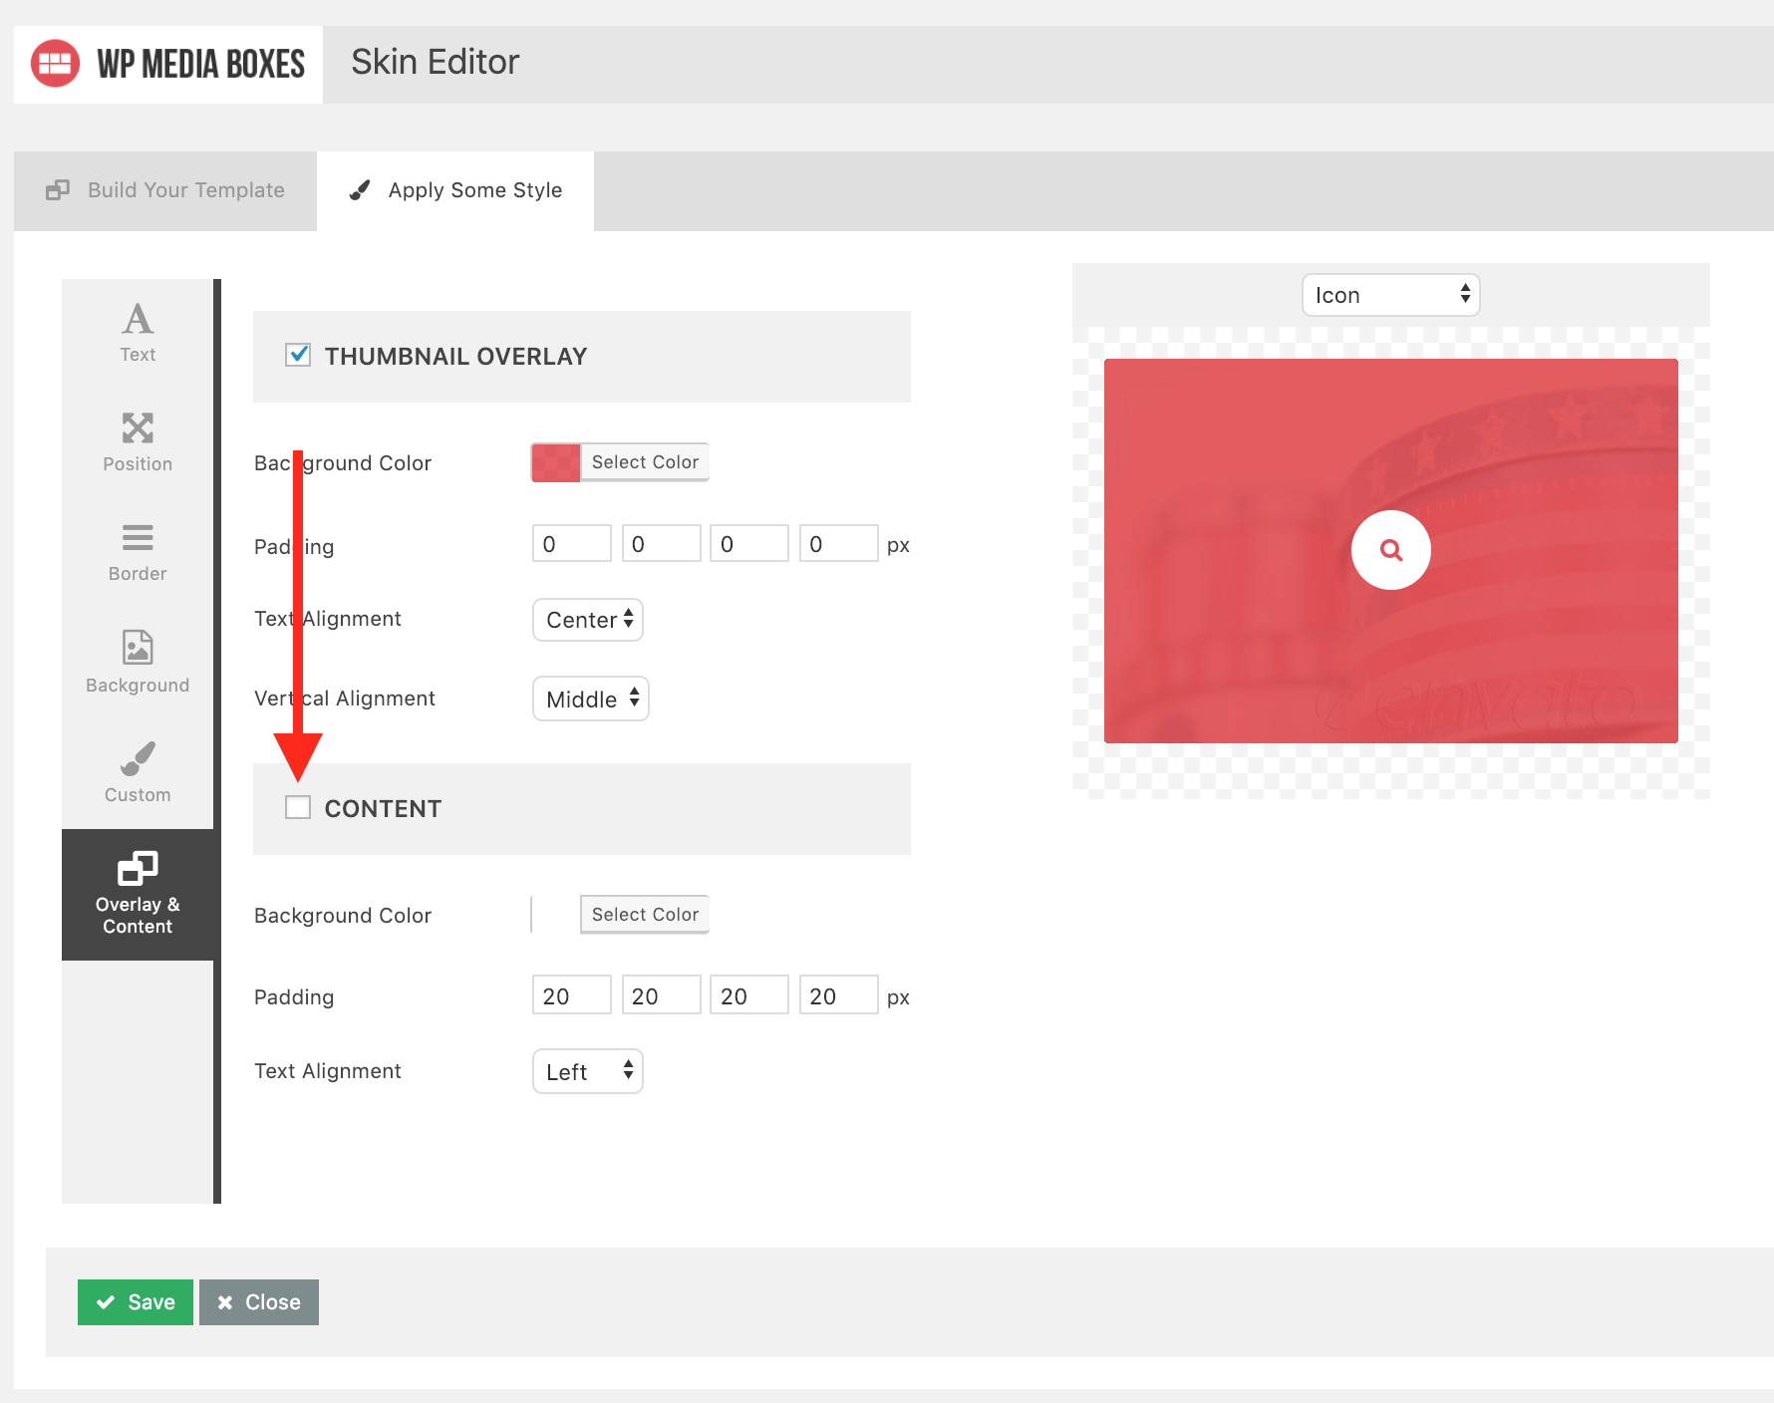The height and width of the screenshot is (1403, 1774).
Task: Expand overlay Text Alignment Center dropdown
Action: pyautogui.click(x=588, y=620)
